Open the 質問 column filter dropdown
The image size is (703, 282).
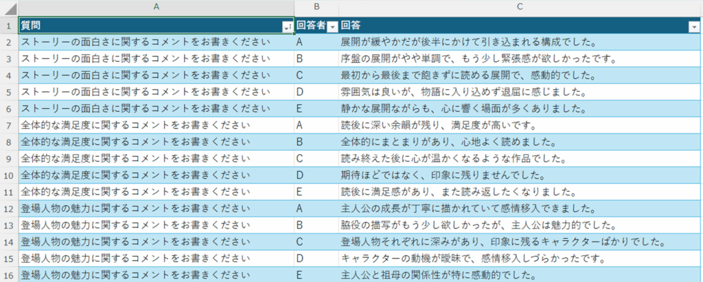click(286, 26)
